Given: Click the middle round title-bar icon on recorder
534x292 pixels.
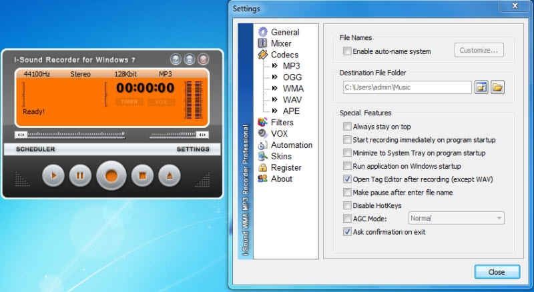Looking at the screenshot, I should pyautogui.click(x=190, y=59).
